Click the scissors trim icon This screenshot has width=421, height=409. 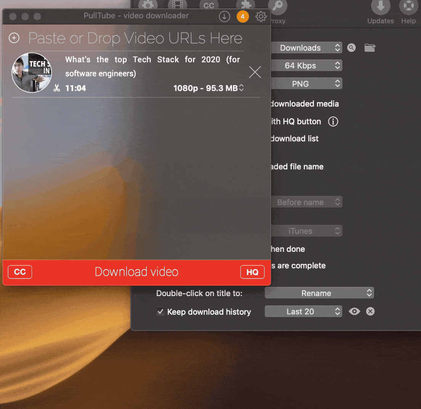click(57, 88)
